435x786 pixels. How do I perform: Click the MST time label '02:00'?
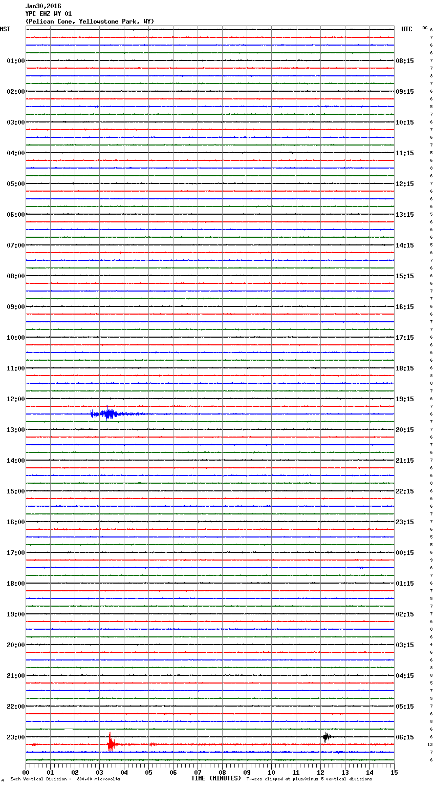16,92
